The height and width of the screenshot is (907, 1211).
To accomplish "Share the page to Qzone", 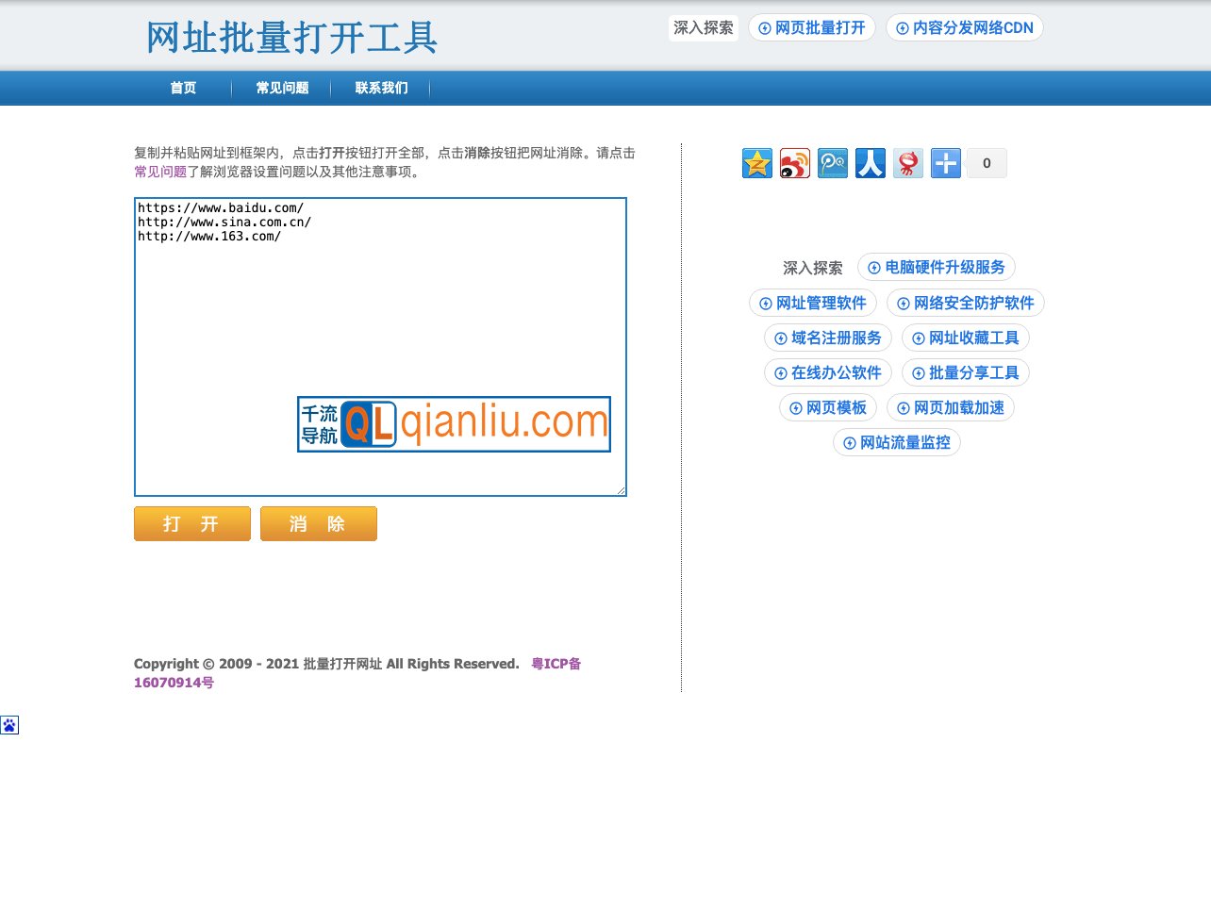I will (x=756, y=162).
